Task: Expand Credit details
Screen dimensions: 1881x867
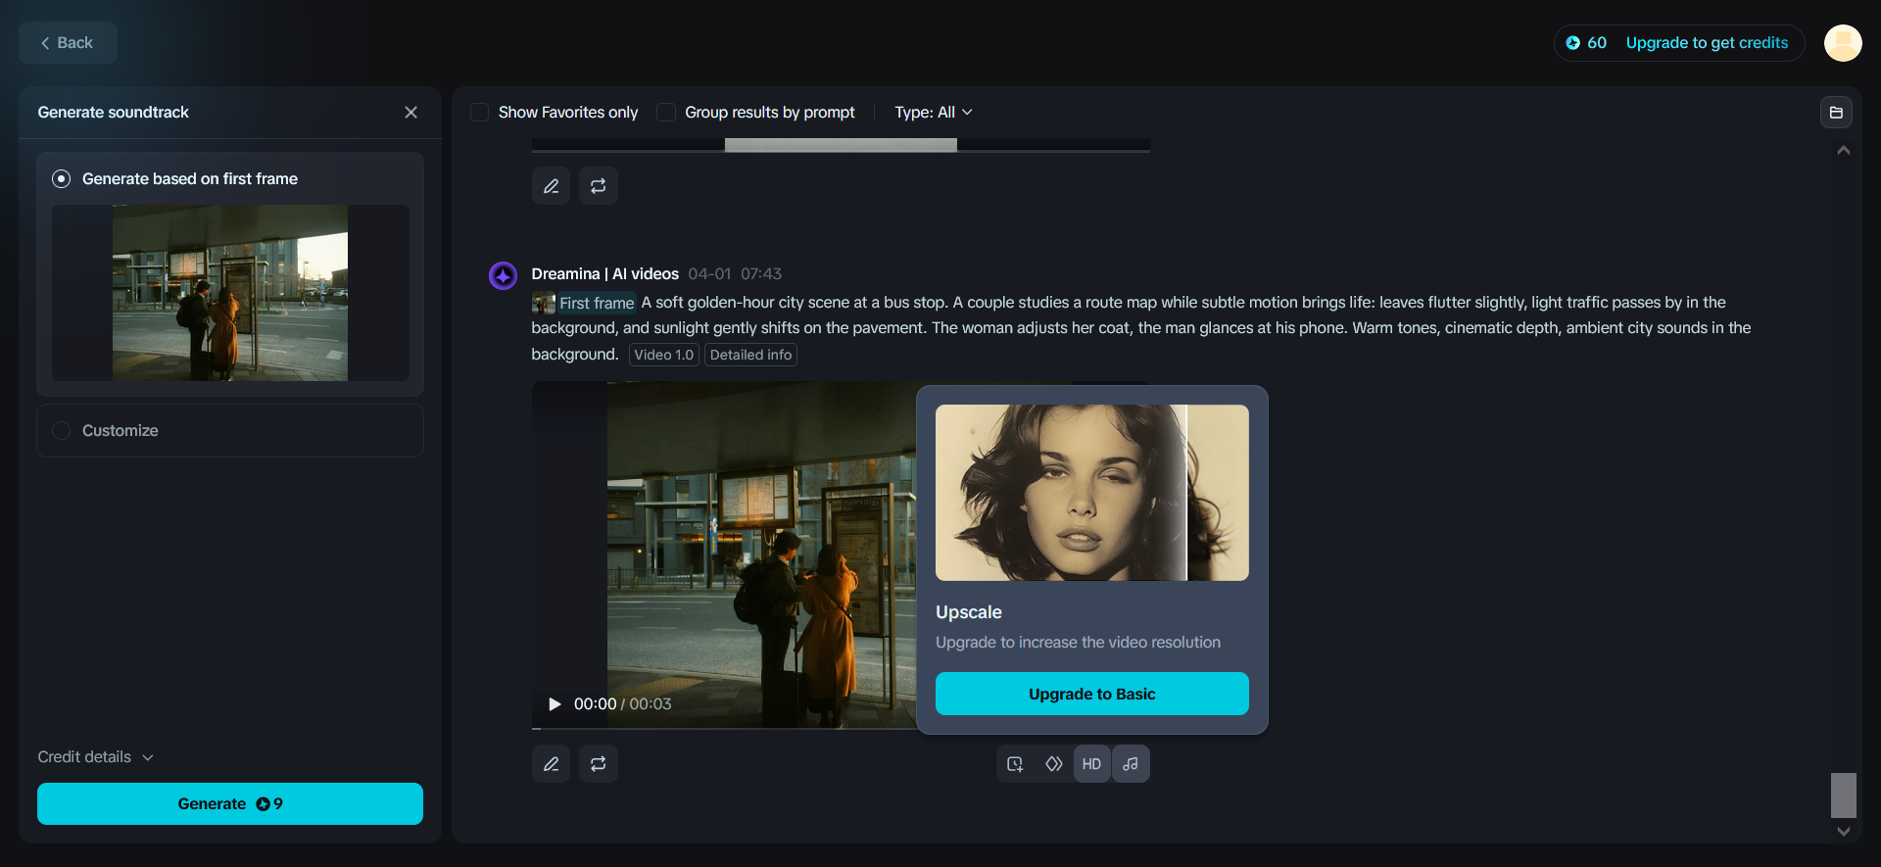Action: tap(96, 757)
